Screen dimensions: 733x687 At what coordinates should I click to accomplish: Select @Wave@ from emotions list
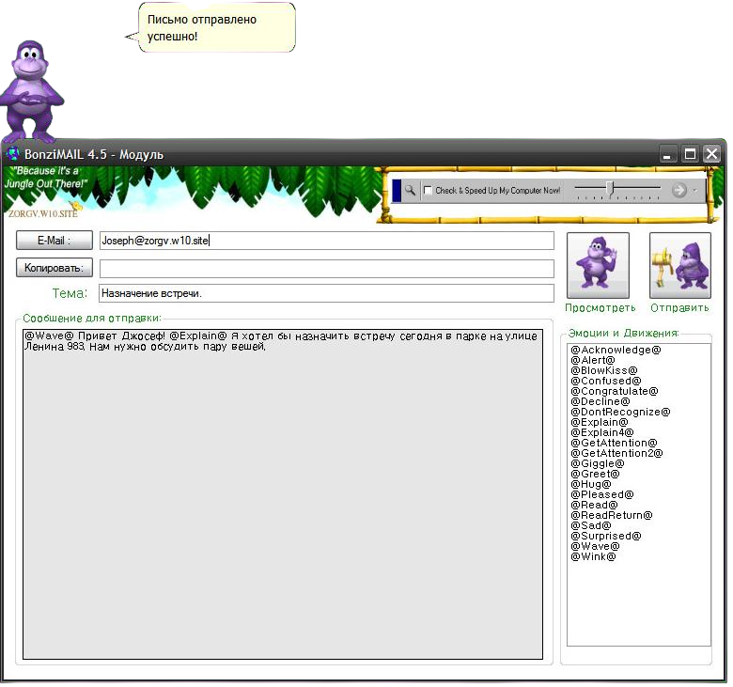595,546
